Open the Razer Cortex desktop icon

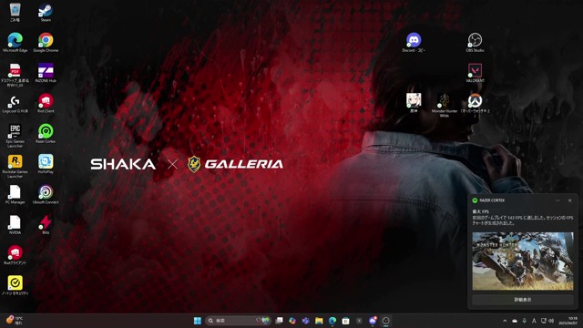point(46,134)
